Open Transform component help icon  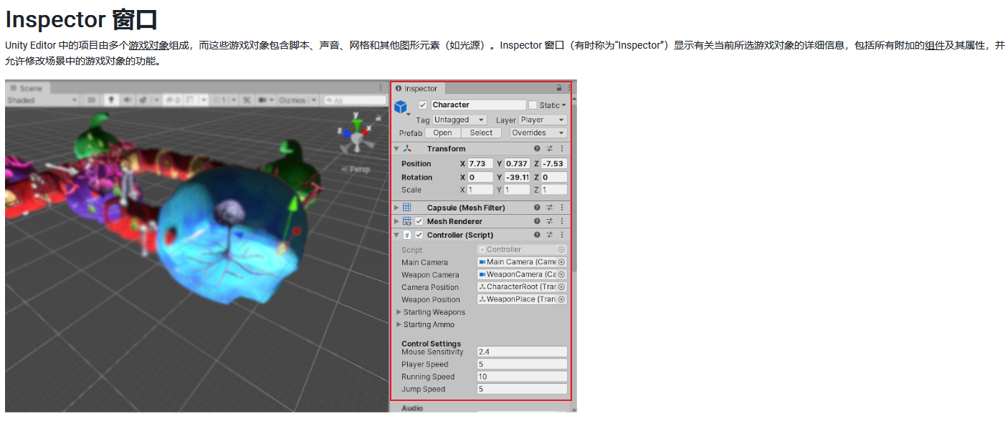[537, 149]
